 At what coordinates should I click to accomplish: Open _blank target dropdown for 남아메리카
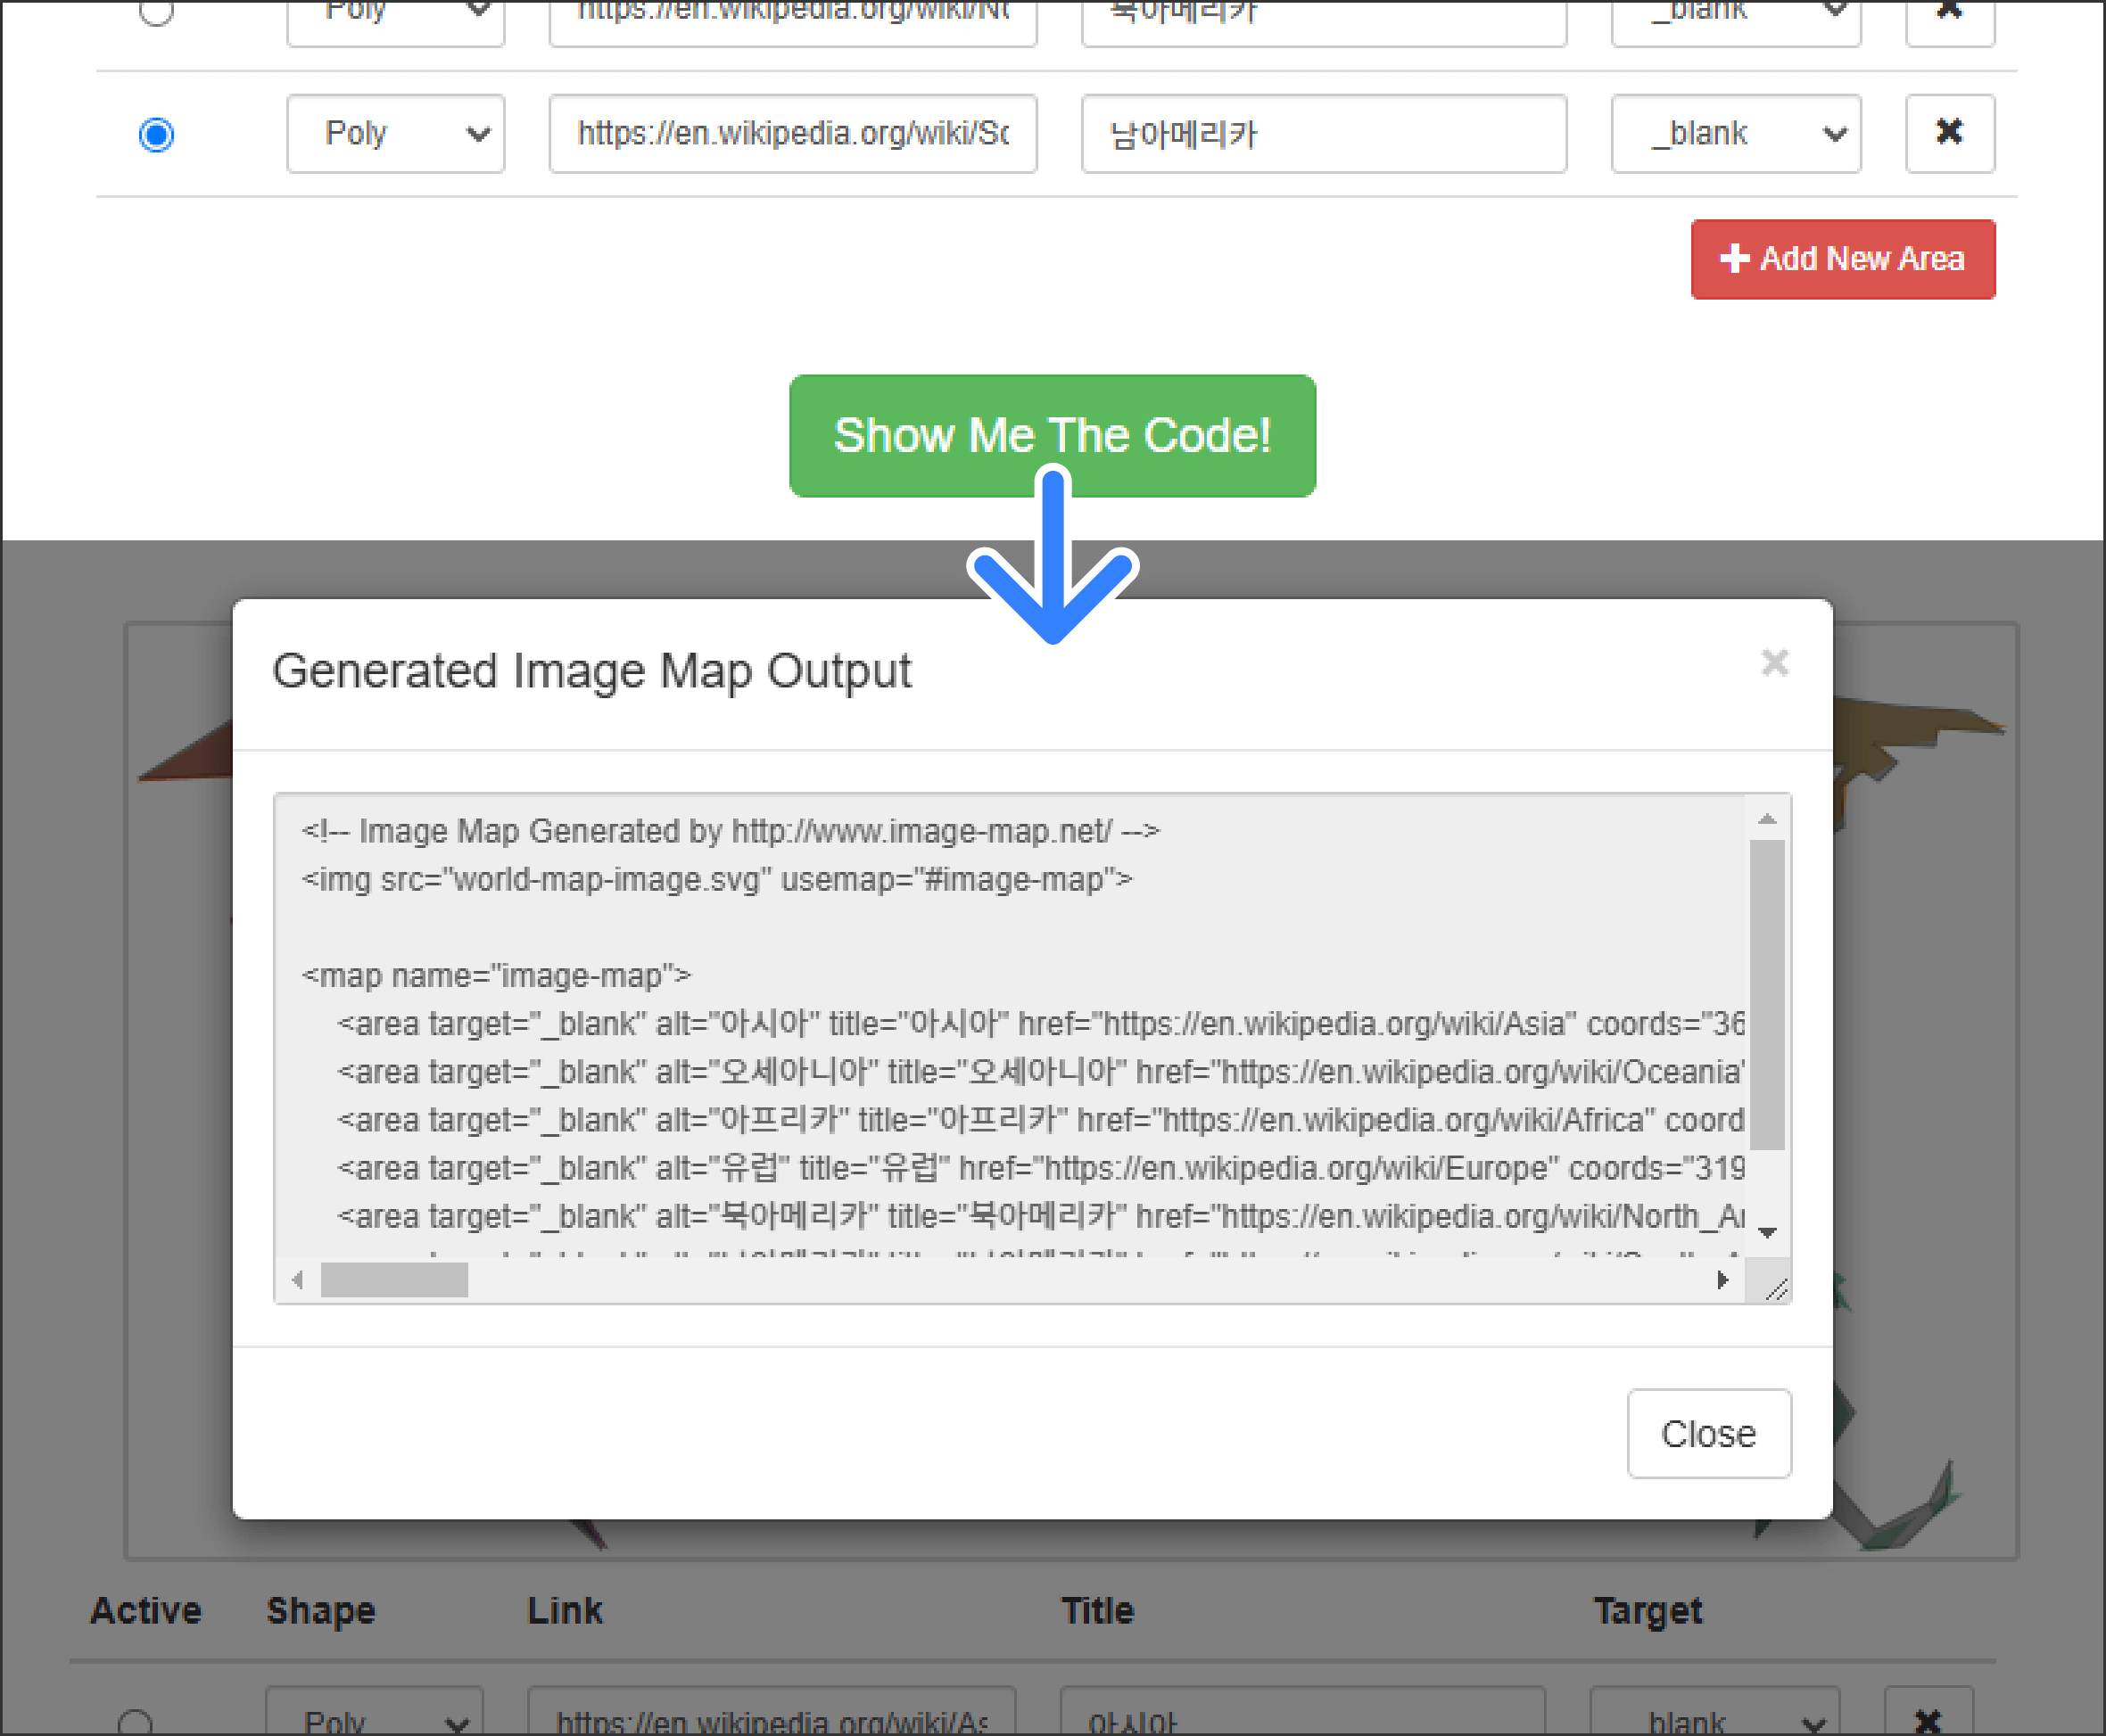tap(1735, 134)
